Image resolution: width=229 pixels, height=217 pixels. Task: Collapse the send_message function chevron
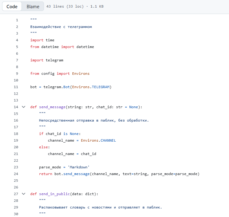coord(24,107)
